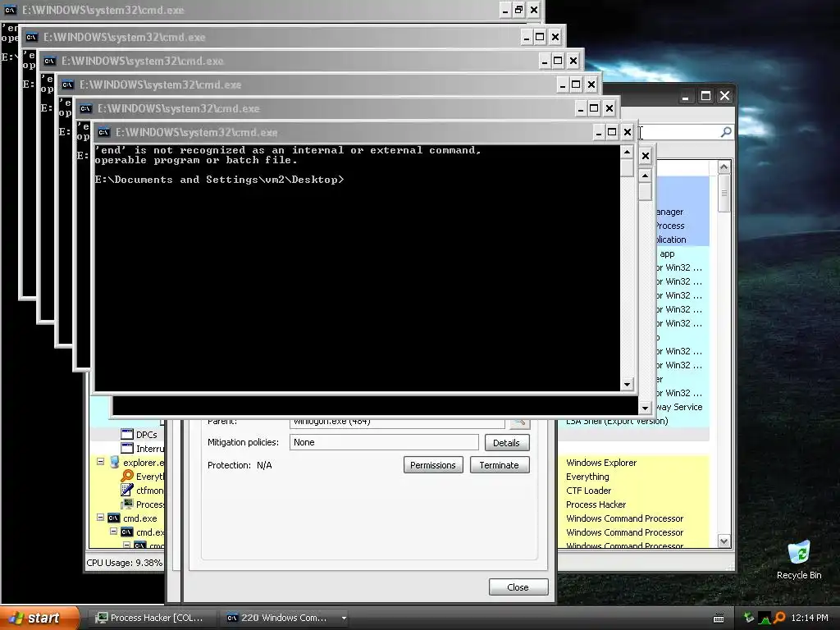Click the Process Hacker list scrollbar thumb
The width and height of the screenshot is (840, 630).
click(x=724, y=193)
